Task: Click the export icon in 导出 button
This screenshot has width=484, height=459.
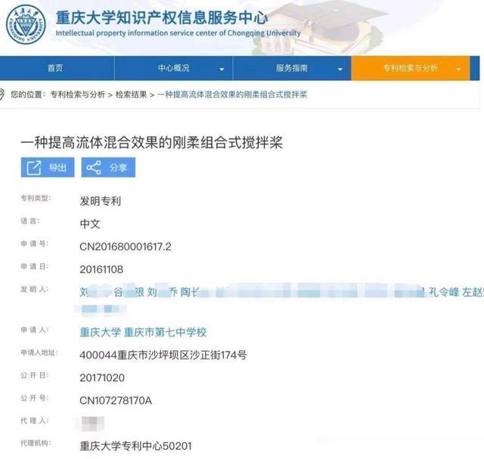Action: click(x=34, y=168)
